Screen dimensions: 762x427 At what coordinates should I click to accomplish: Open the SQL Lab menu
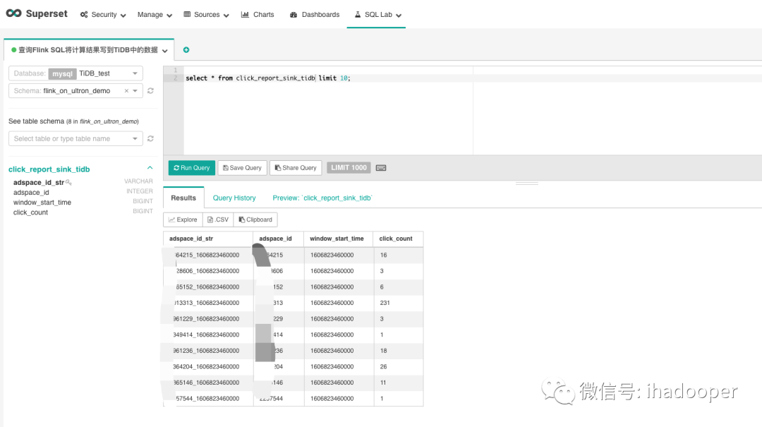[x=377, y=15]
